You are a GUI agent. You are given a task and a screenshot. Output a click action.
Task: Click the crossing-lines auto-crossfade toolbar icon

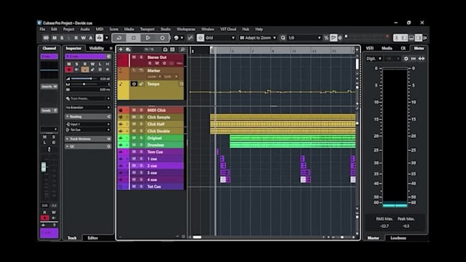(191, 38)
